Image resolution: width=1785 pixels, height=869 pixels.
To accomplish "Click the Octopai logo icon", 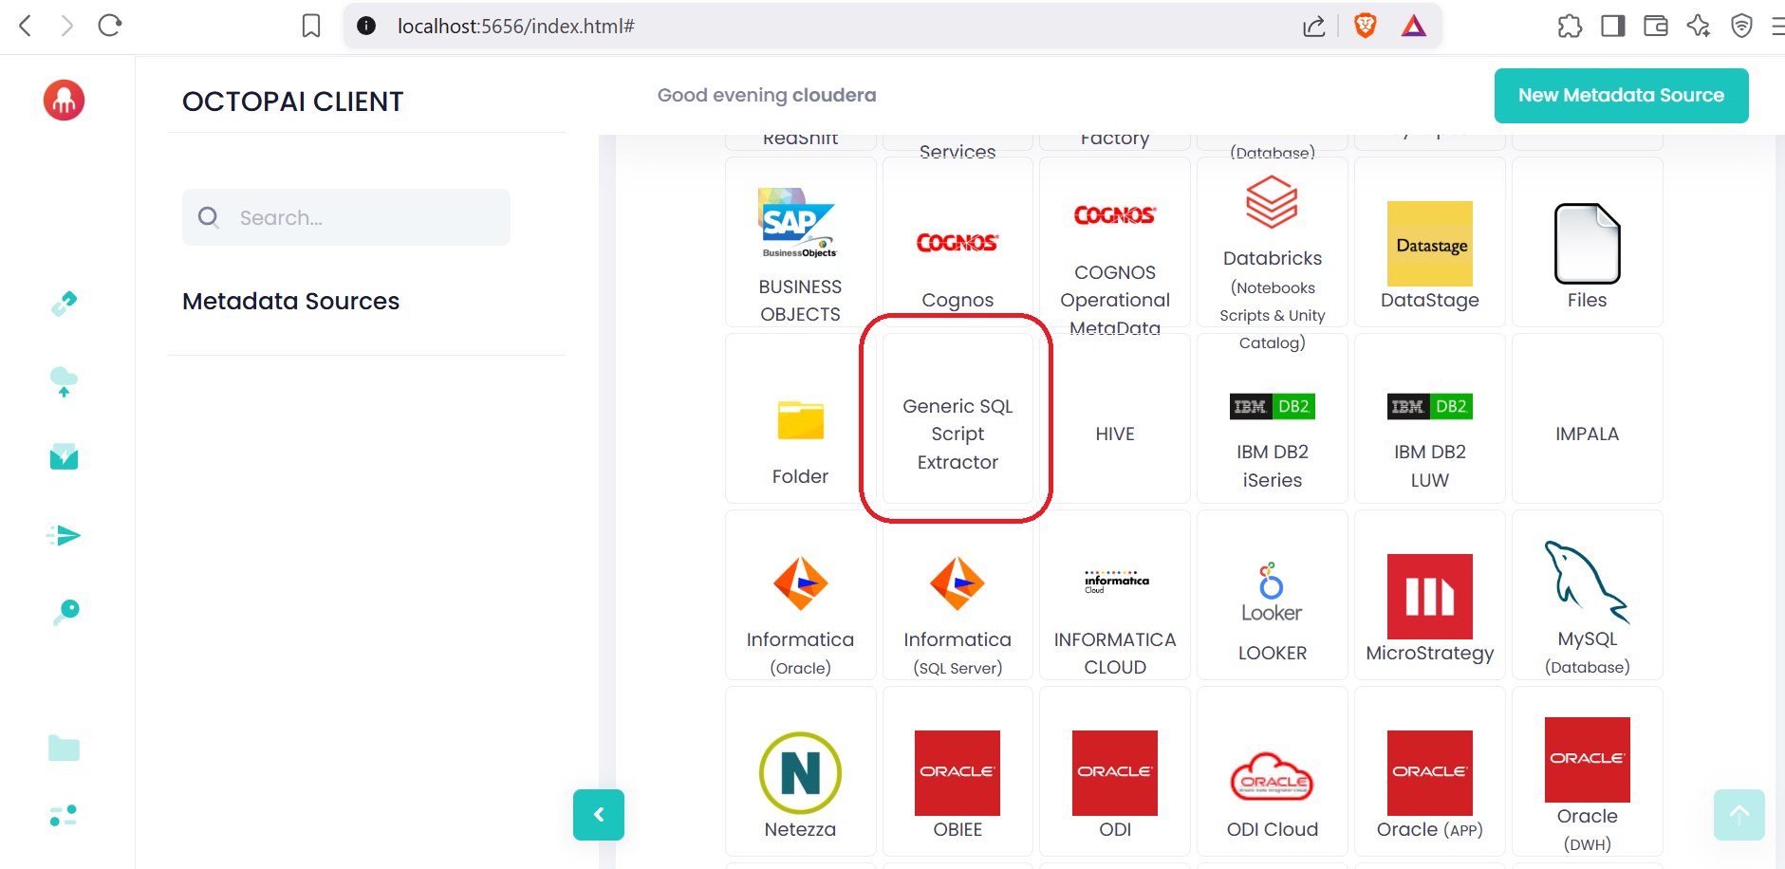I will tap(64, 100).
